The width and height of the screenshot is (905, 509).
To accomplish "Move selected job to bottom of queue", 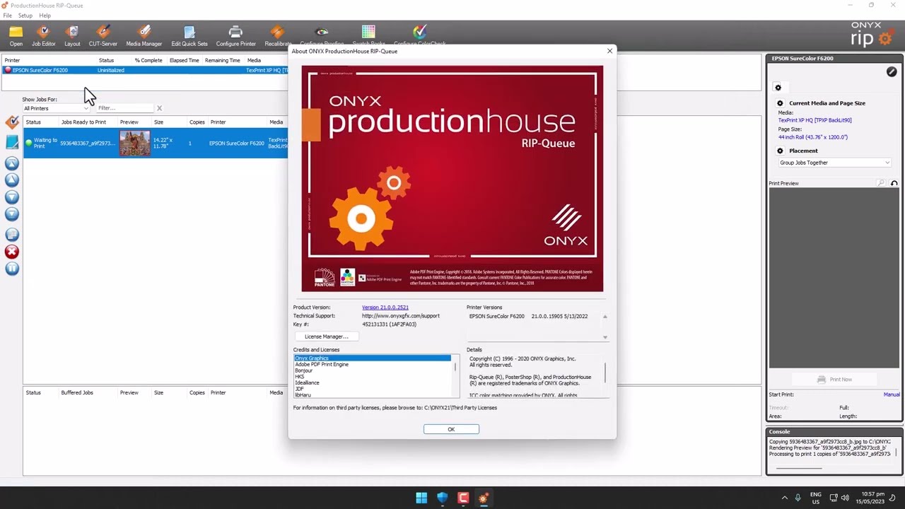I will (12, 214).
